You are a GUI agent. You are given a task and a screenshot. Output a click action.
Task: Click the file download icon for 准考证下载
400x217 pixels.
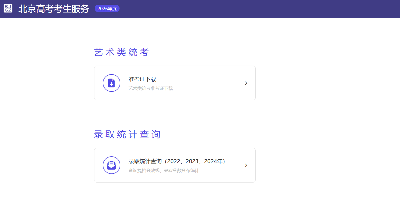coord(112,83)
